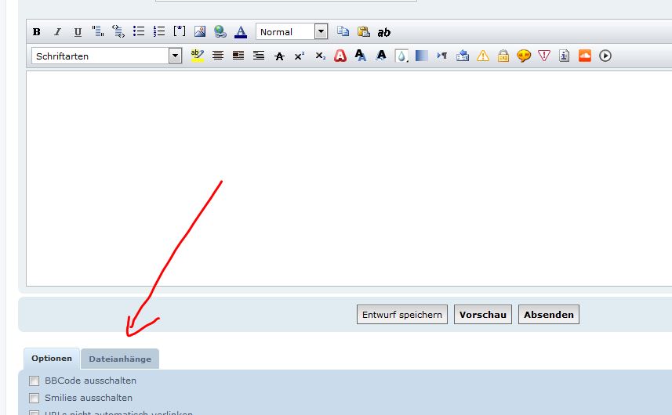
Task: Click the Absenden button
Action: pyautogui.click(x=548, y=315)
